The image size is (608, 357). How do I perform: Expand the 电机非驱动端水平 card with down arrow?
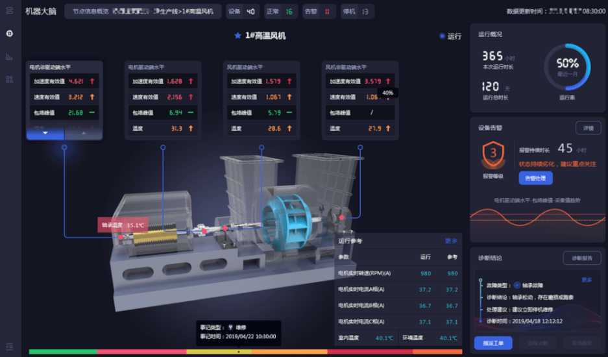(x=45, y=133)
